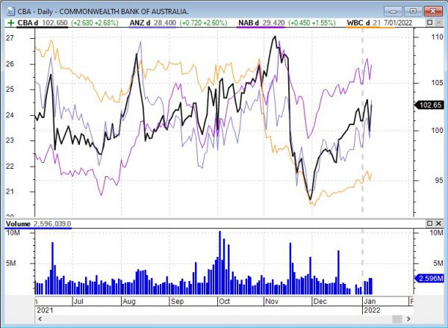Click the Sep month label on timeline
Image resolution: width=448 pixels, height=328 pixels.
coord(177,301)
